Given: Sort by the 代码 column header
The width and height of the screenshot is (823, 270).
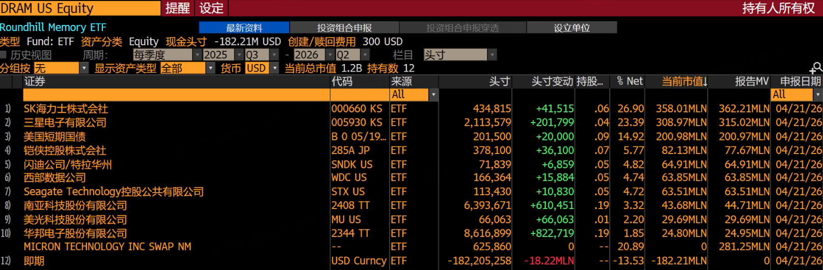Looking at the screenshot, I should [x=342, y=81].
